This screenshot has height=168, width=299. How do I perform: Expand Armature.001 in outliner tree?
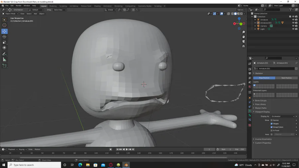255,23
